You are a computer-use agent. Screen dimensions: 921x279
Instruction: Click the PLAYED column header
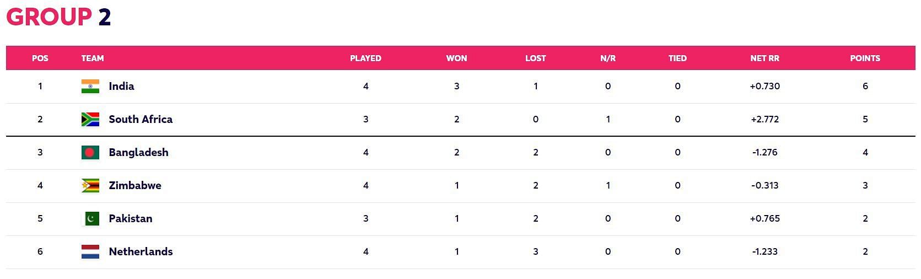pos(365,58)
